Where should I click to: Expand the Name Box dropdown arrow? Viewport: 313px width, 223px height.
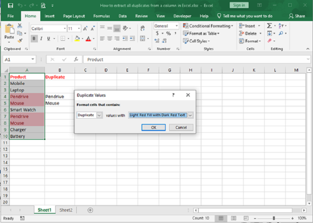tap(32, 59)
